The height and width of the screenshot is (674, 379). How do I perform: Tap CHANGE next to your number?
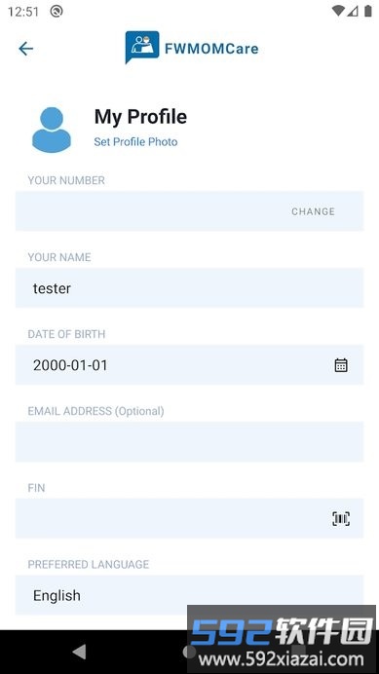pyautogui.click(x=313, y=211)
